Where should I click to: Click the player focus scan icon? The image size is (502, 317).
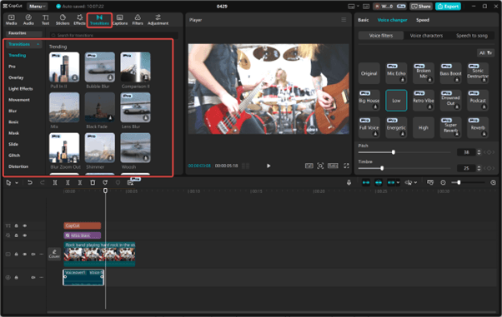coord(320,166)
